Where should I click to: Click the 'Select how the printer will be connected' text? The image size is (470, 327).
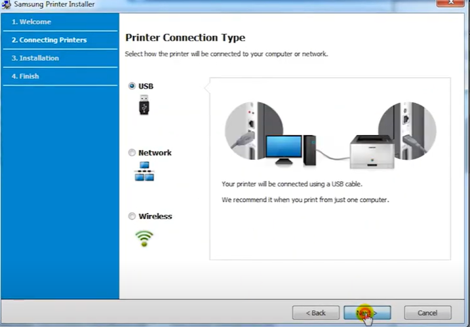click(226, 54)
